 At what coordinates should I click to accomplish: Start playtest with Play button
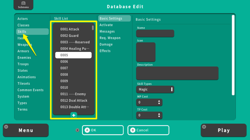point(224,130)
